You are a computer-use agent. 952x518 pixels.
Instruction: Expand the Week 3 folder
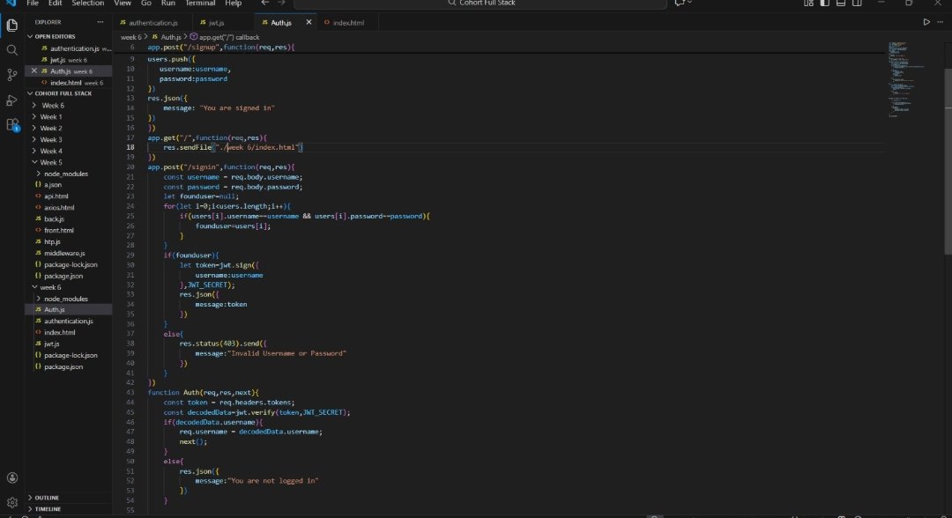(50, 139)
